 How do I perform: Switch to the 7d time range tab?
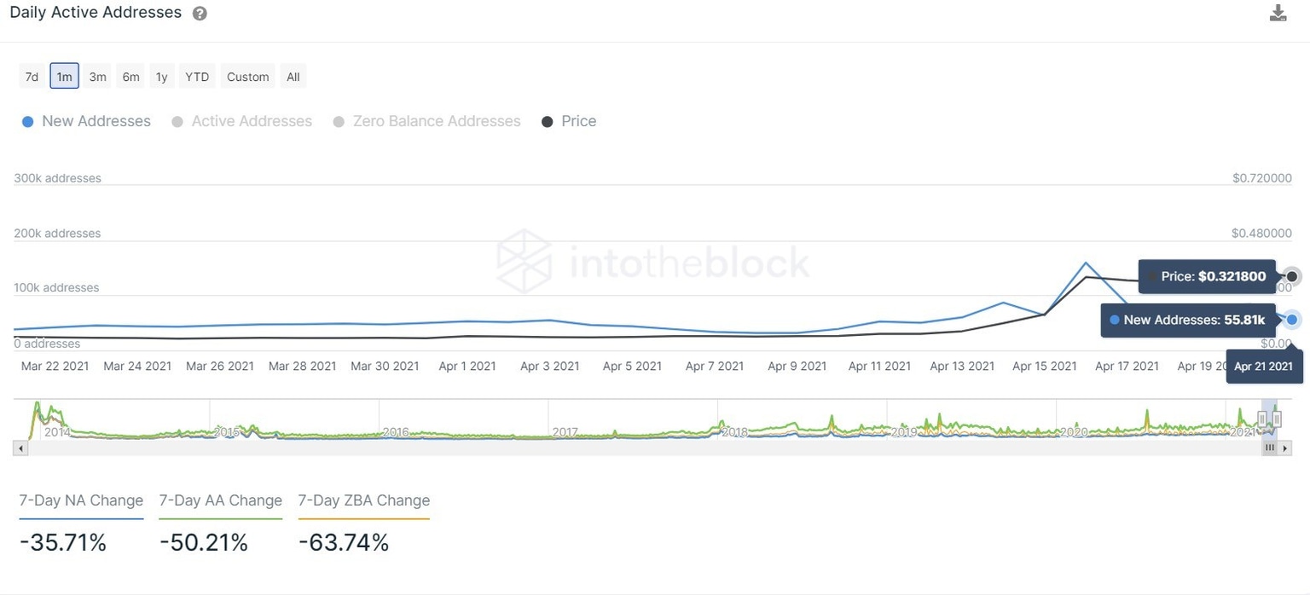(x=31, y=76)
